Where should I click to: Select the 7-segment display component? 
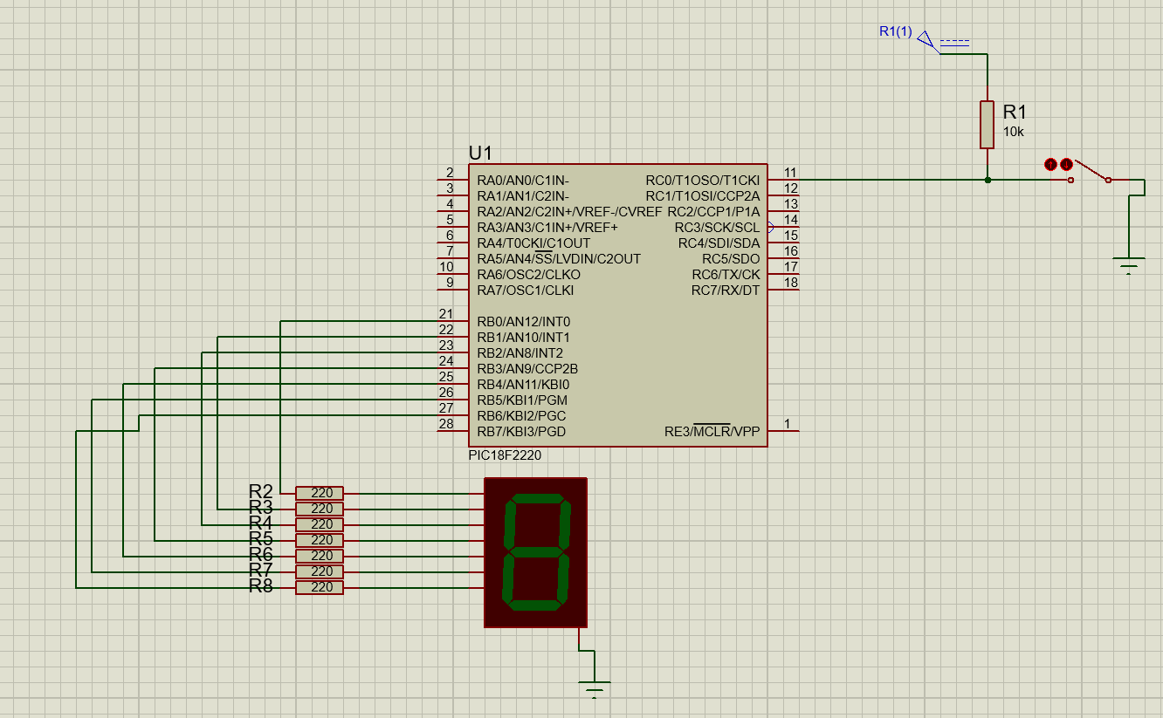coord(535,552)
